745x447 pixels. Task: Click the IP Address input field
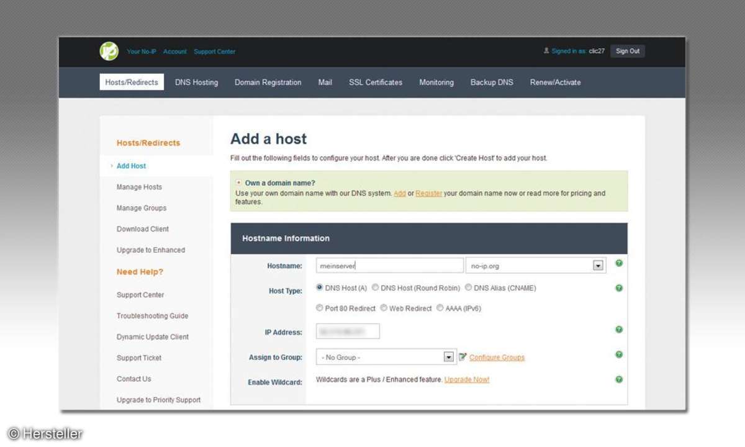point(348,332)
